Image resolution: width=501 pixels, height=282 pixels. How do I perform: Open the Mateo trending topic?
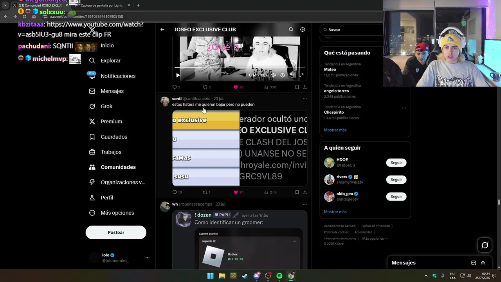[x=330, y=69]
